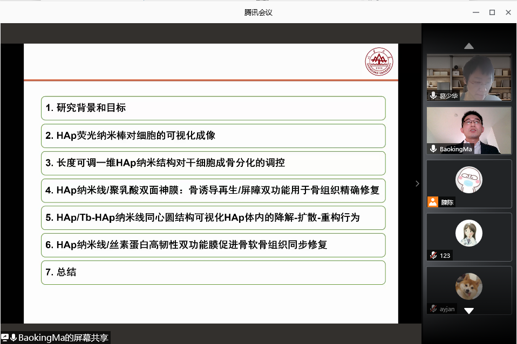Image resolution: width=517 pixels, height=344 pixels.
Task: Click slide item 3 about 长度可调一维HAp纳米结构
Action: click(x=213, y=163)
